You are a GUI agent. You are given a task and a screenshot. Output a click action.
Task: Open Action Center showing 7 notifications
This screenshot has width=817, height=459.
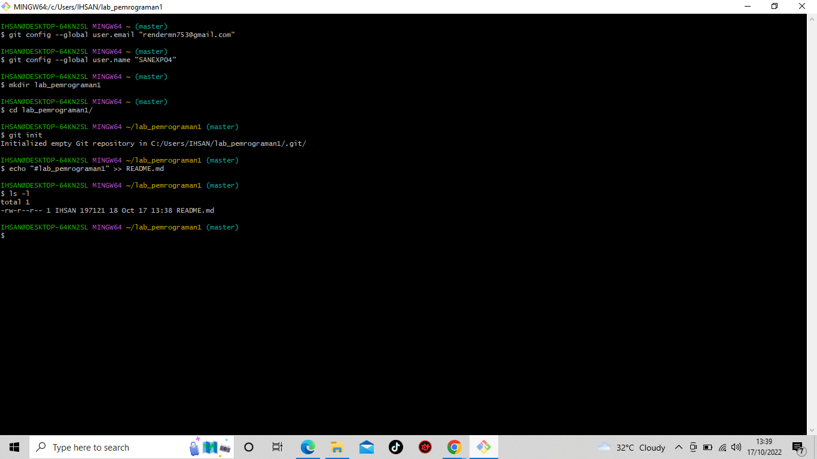point(798,447)
